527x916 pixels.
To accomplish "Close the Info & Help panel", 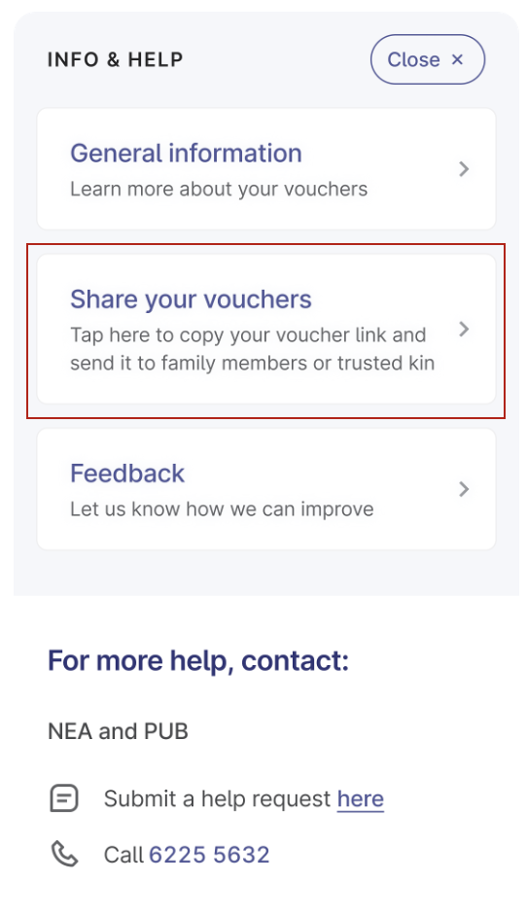I will pyautogui.click(x=427, y=59).
